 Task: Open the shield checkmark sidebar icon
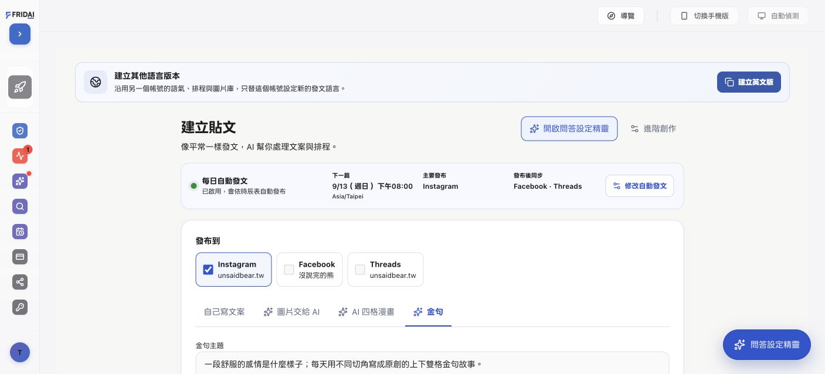(x=20, y=131)
